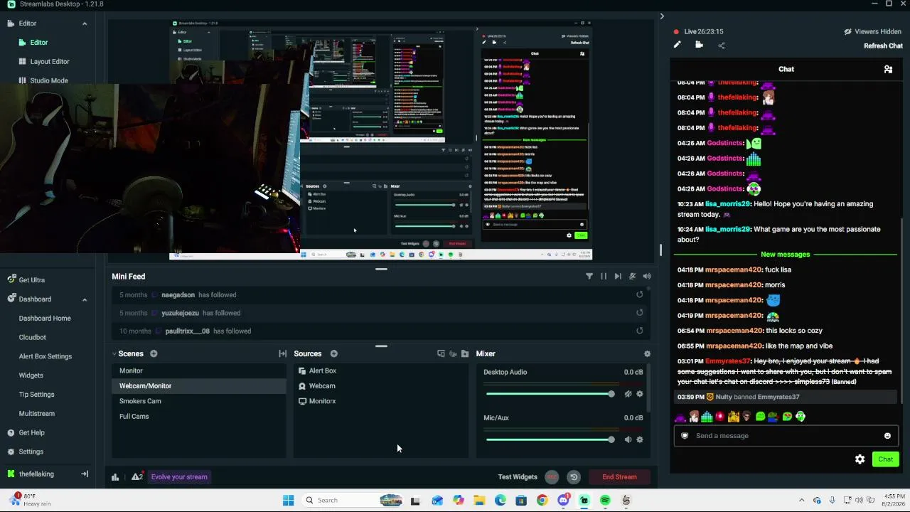Open chat users list icon
This screenshot has height=512, width=910.
click(x=888, y=69)
